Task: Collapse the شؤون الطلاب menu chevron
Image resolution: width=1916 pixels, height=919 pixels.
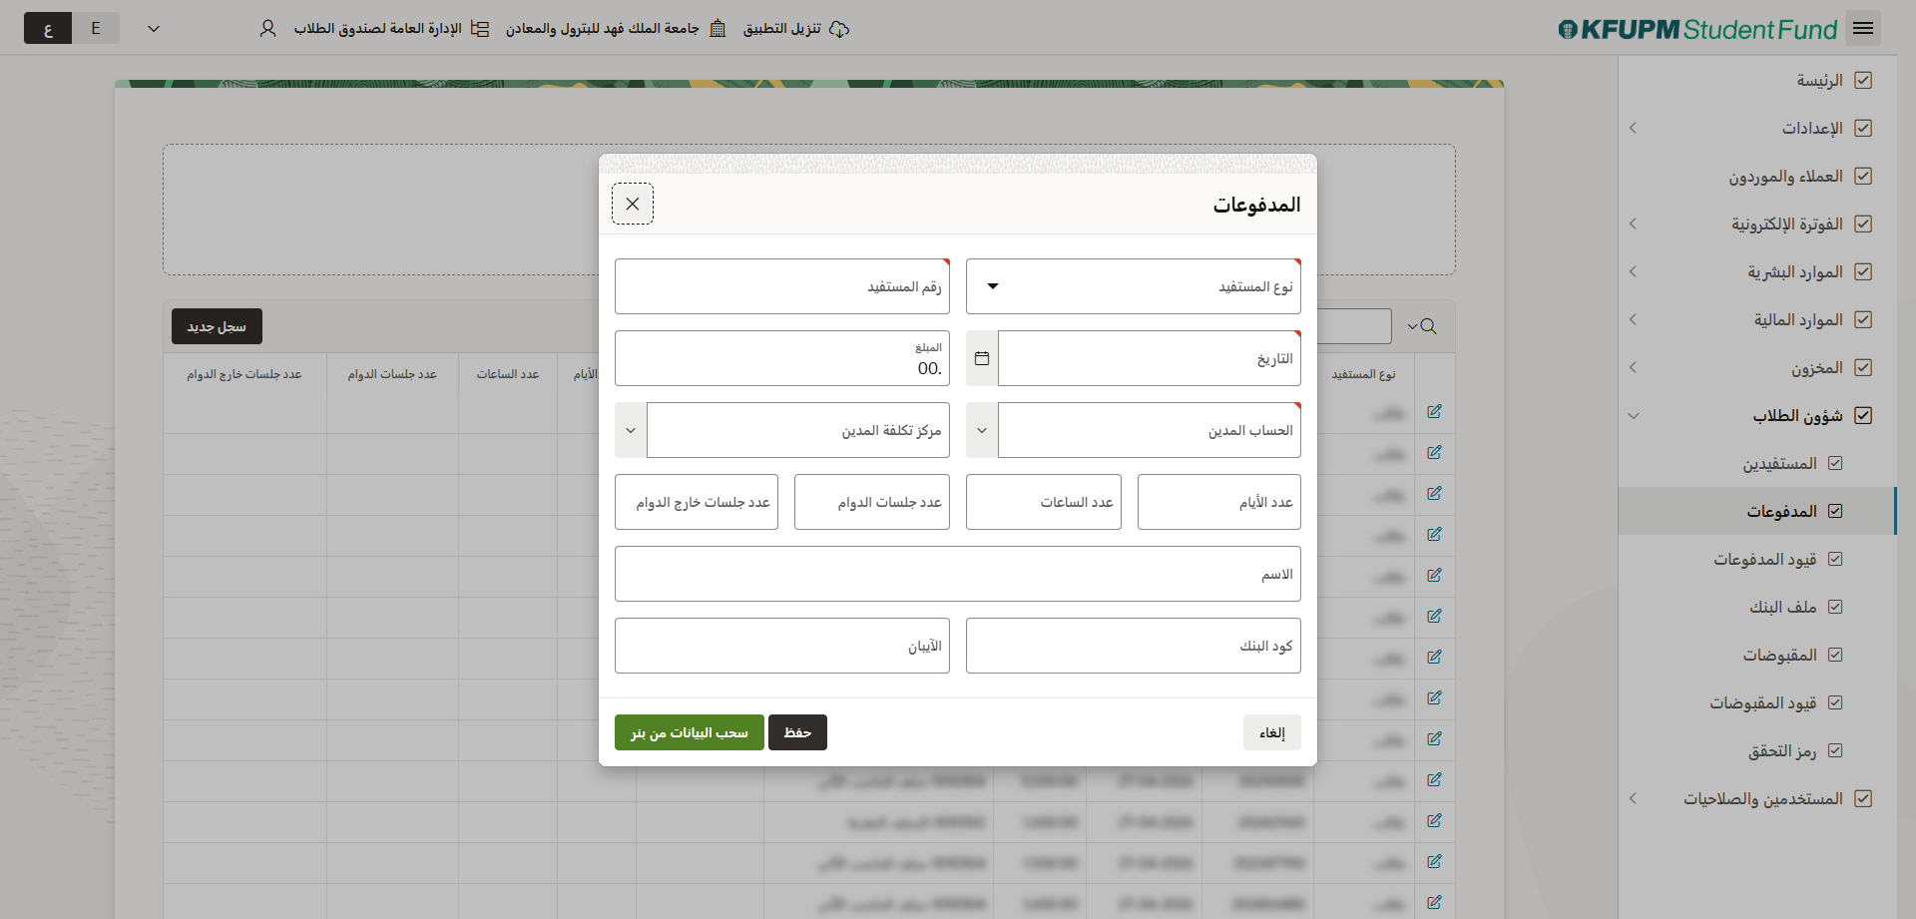Action: tap(1634, 415)
